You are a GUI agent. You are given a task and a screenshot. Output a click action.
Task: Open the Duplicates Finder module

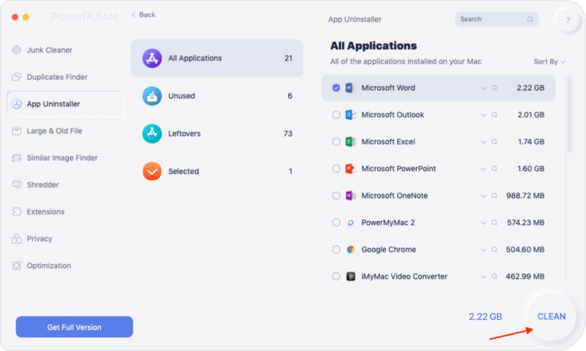click(65, 77)
